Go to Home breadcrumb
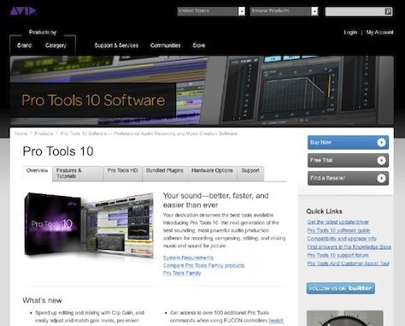This screenshot has width=405, height=326. click(21, 133)
